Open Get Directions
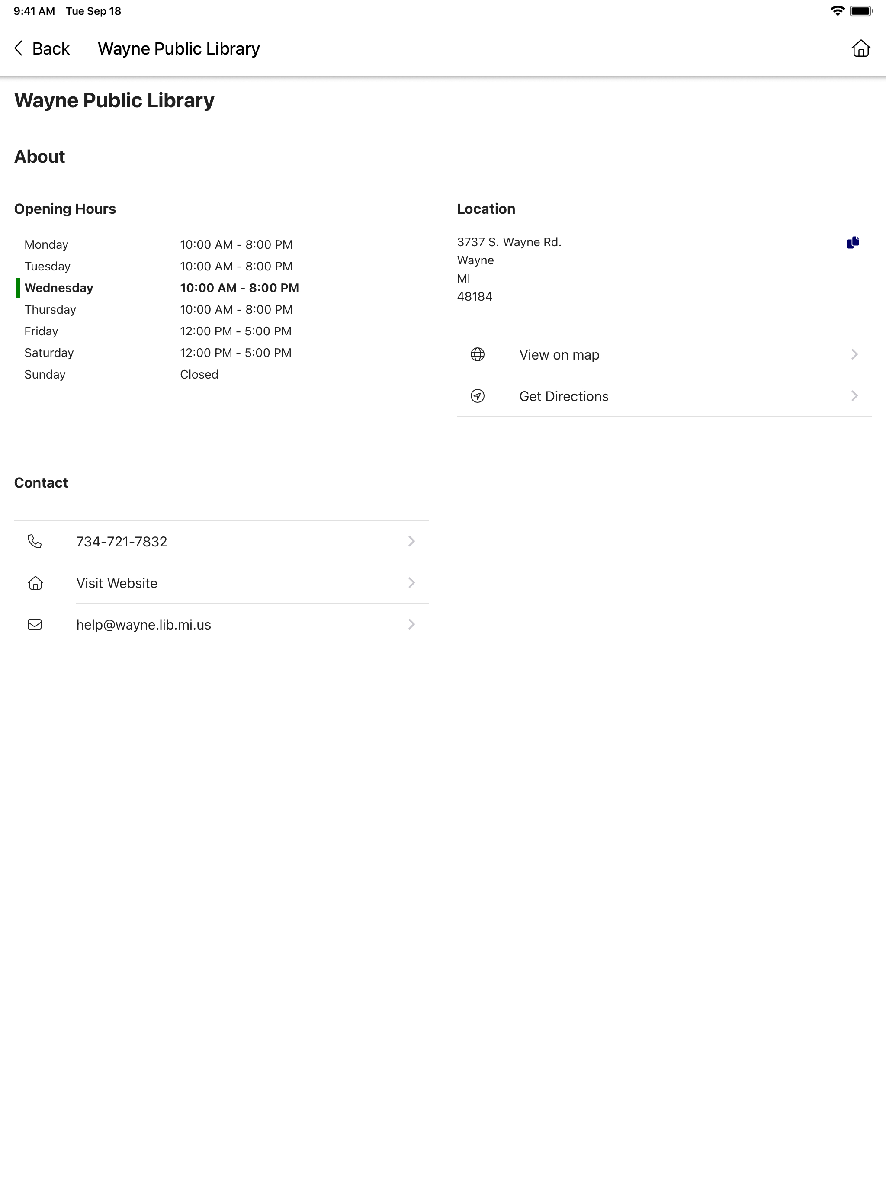This screenshot has width=886, height=1182. tap(664, 396)
